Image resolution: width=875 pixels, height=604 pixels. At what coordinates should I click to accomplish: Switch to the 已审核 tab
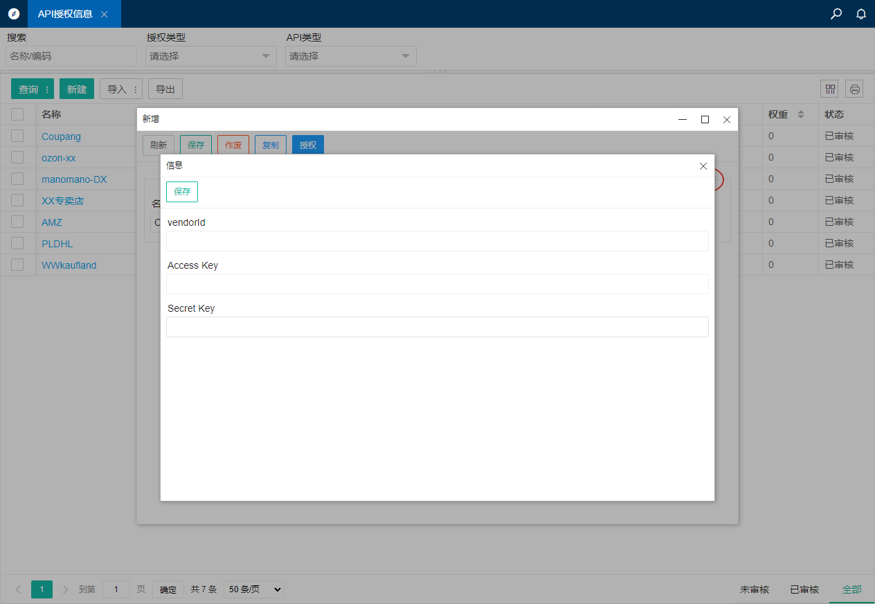click(x=804, y=589)
